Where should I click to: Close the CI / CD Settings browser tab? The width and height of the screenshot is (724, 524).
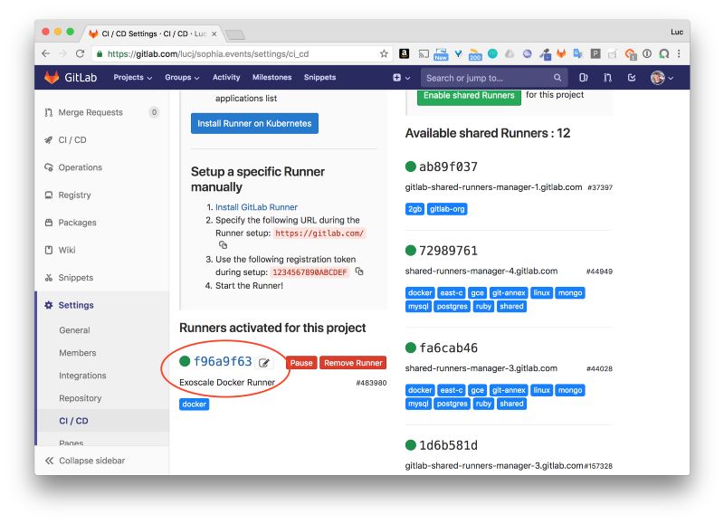214,33
